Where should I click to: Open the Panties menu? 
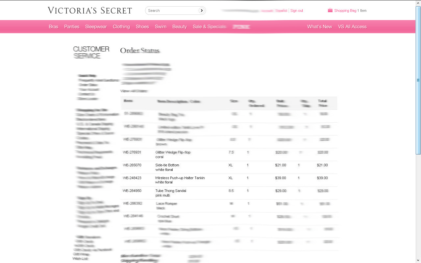click(x=72, y=27)
